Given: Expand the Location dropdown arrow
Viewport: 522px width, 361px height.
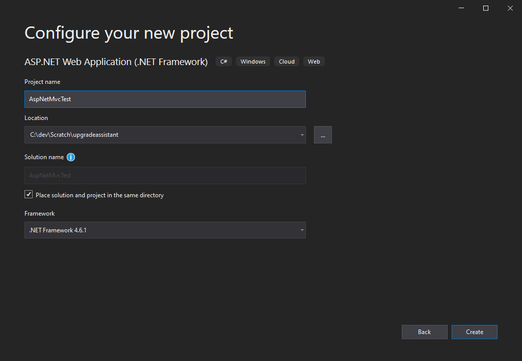Looking at the screenshot, I should tap(302, 135).
